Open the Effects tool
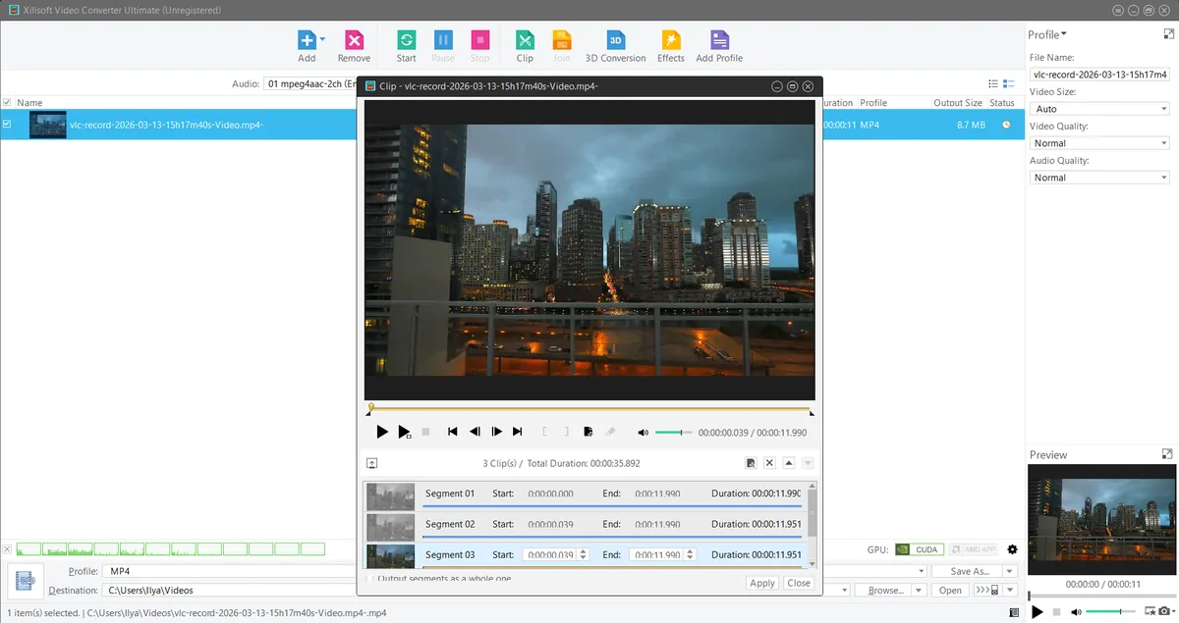Viewport: 1179px width, 623px height. pyautogui.click(x=671, y=40)
